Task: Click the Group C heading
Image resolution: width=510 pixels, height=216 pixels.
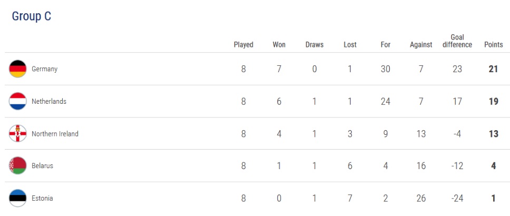Action: [x=32, y=16]
